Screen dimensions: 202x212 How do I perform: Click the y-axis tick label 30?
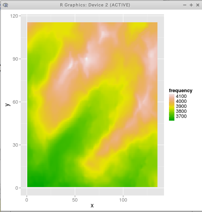[15, 145]
